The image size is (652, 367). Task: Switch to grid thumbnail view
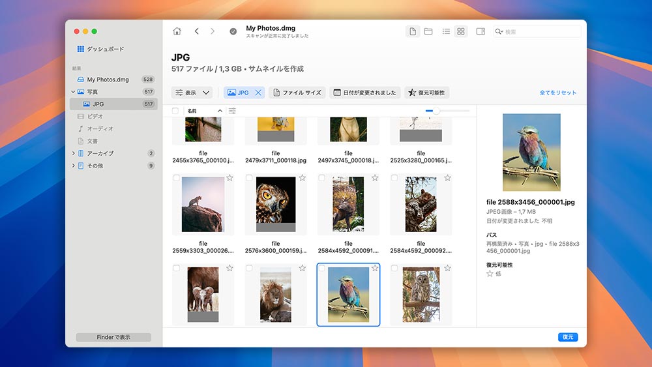[x=461, y=31]
